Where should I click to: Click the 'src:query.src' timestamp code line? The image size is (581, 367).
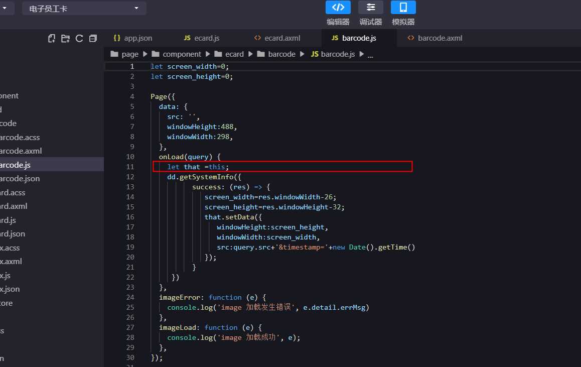(316, 247)
